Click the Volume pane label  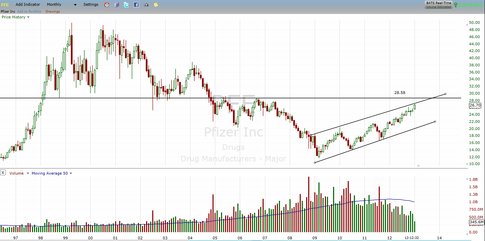(x=17, y=173)
